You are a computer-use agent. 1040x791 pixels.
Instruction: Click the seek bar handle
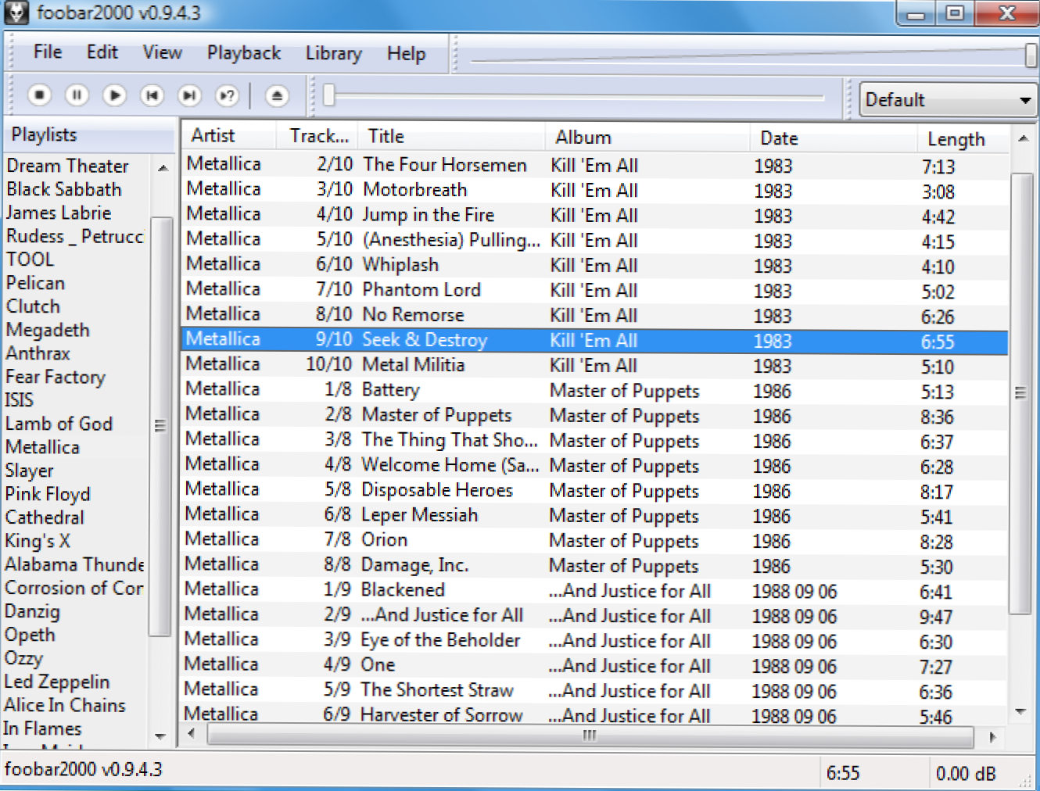pyautogui.click(x=329, y=95)
